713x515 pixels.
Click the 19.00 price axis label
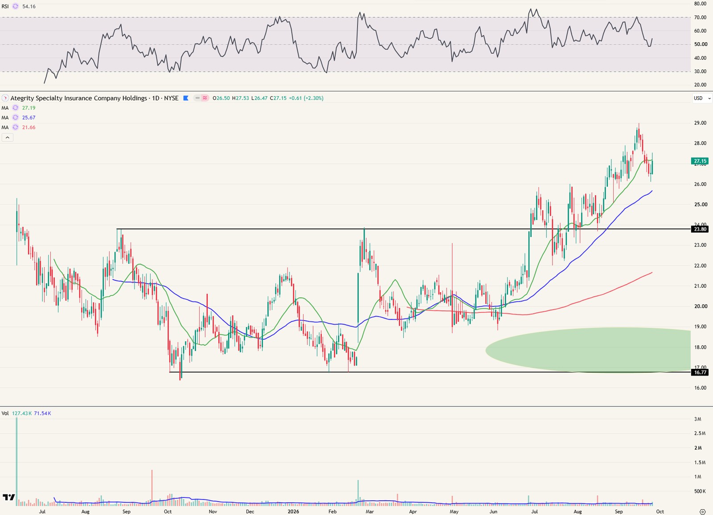[x=701, y=327]
